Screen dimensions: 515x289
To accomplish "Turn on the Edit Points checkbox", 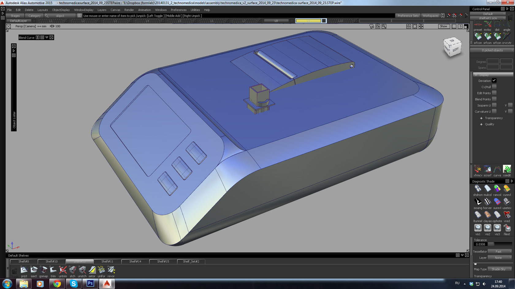I will pos(494,93).
